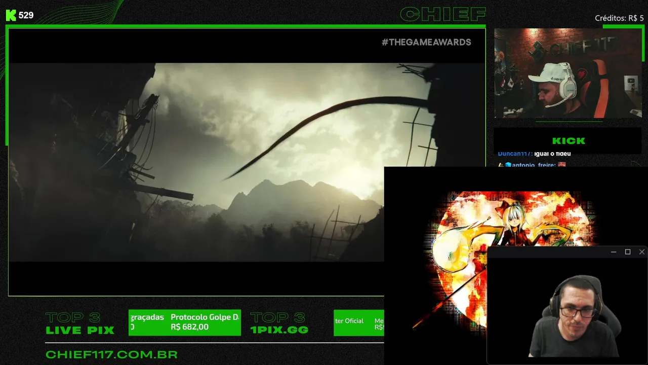This screenshot has height=365, width=648.
Task: Click the CHIEF title at top
Action: coord(443,14)
